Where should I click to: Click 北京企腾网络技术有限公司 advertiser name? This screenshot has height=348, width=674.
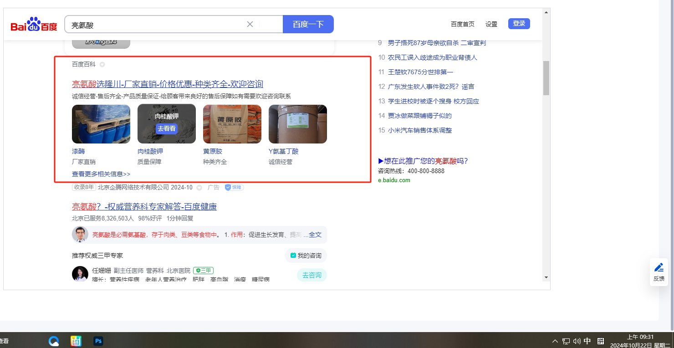click(133, 187)
